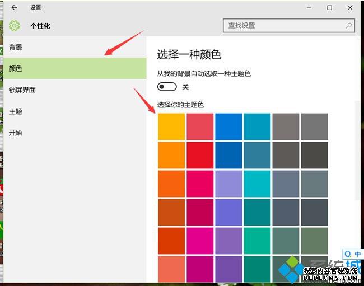Image resolution: width=364 pixels, height=286 pixels.
Task: Focus the 查找设置 search field
Action: [x=289, y=26]
